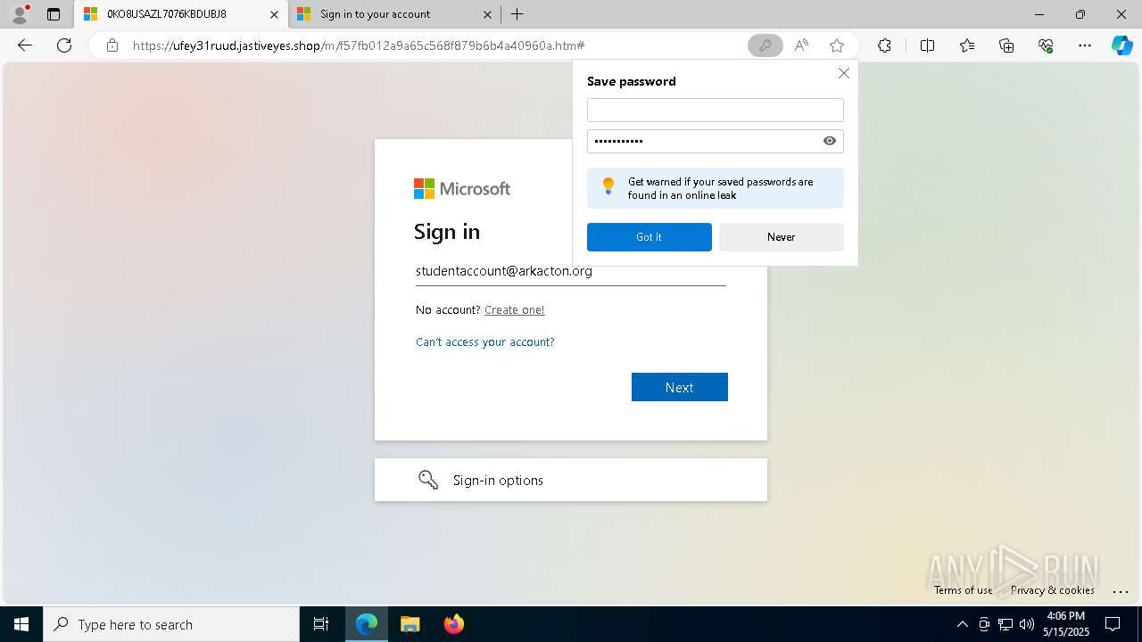
Task: Go back to the previous page
Action: click(25, 45)
